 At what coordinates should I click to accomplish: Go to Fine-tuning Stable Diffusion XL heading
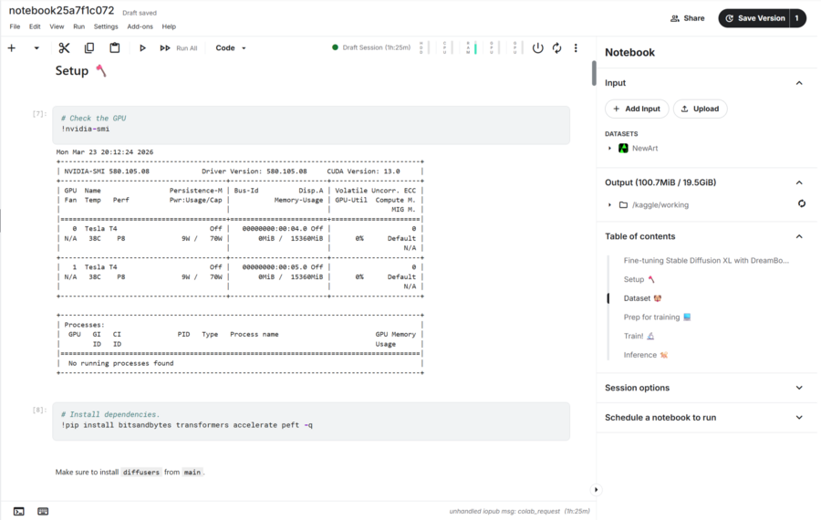706,260
